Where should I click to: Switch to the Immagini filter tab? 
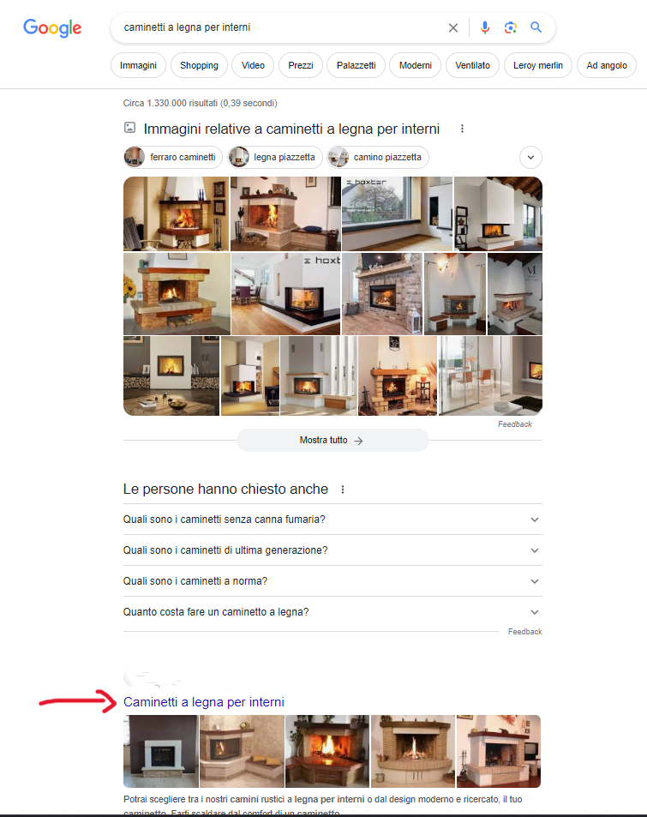tap(138, 65)
